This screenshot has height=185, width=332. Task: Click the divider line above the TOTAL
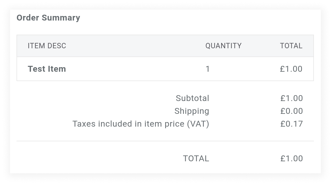pyautogui.click(x=165, y=141)
